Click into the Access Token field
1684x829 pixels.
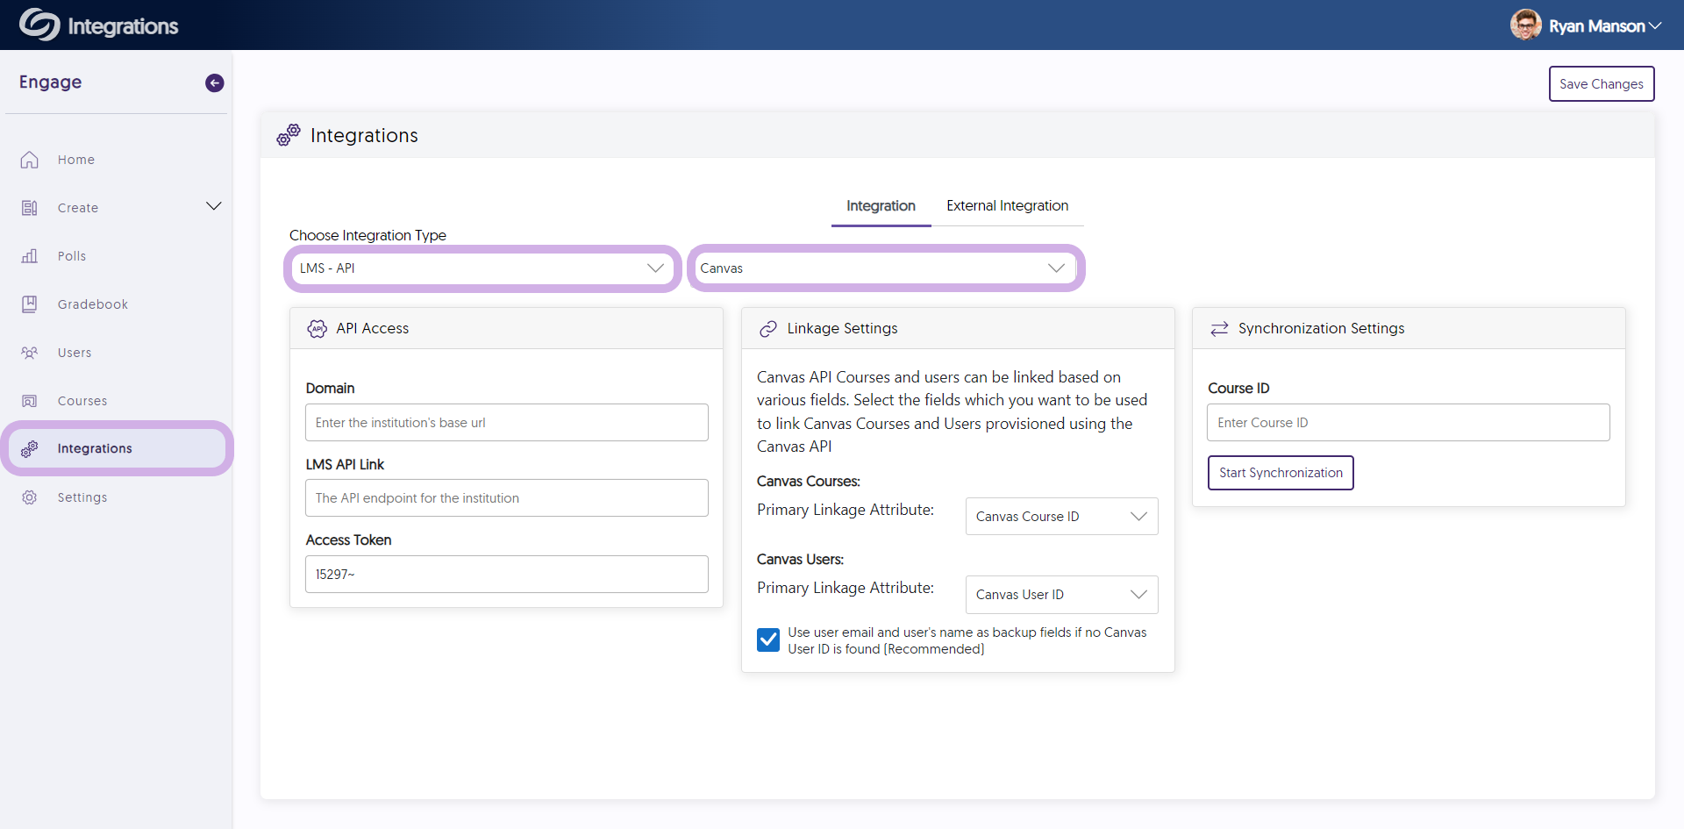click(x=507, y=575)
